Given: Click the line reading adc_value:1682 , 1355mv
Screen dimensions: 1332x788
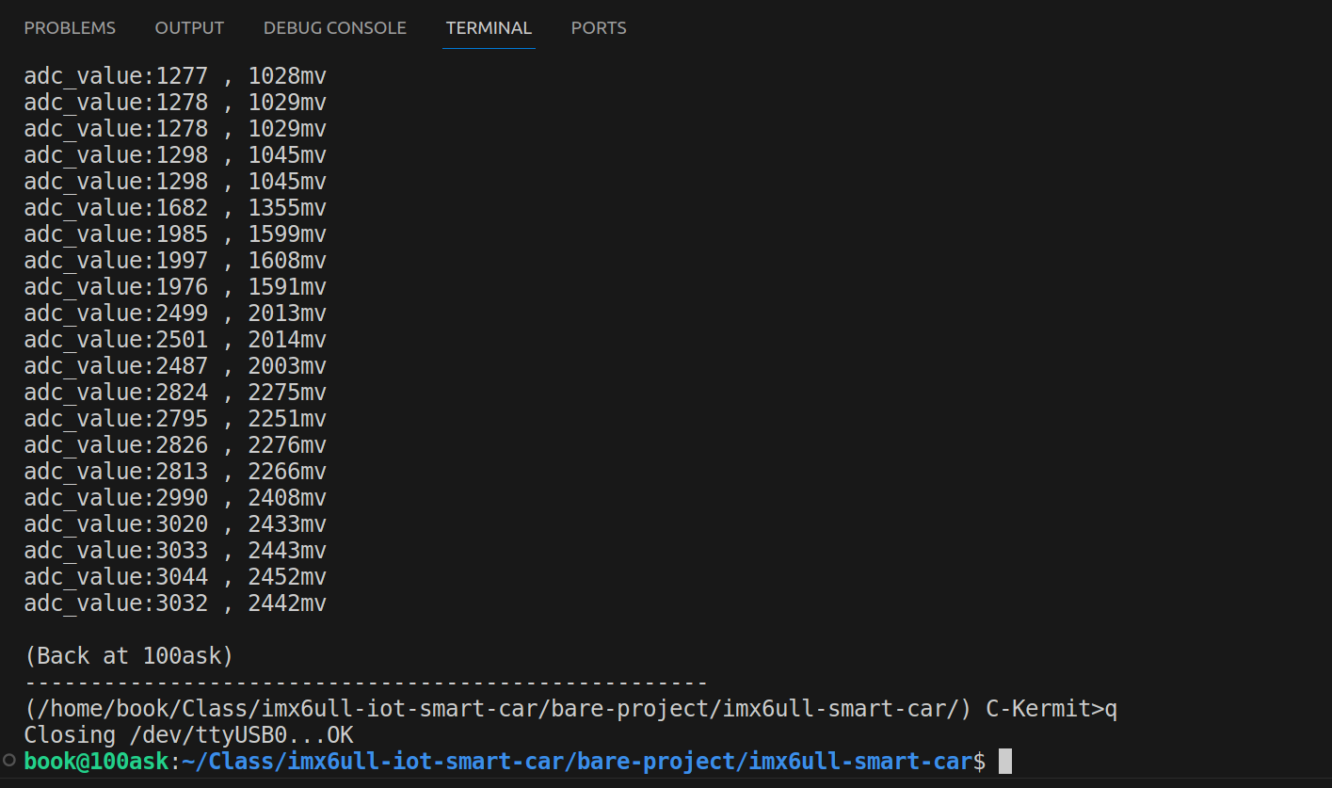Looking at the screenshot, I should pyautogui.click(x=175, y=208).
